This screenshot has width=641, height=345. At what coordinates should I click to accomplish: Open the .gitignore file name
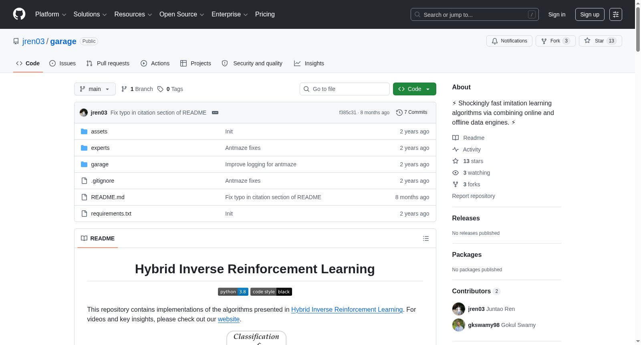(x=103, y=181)
